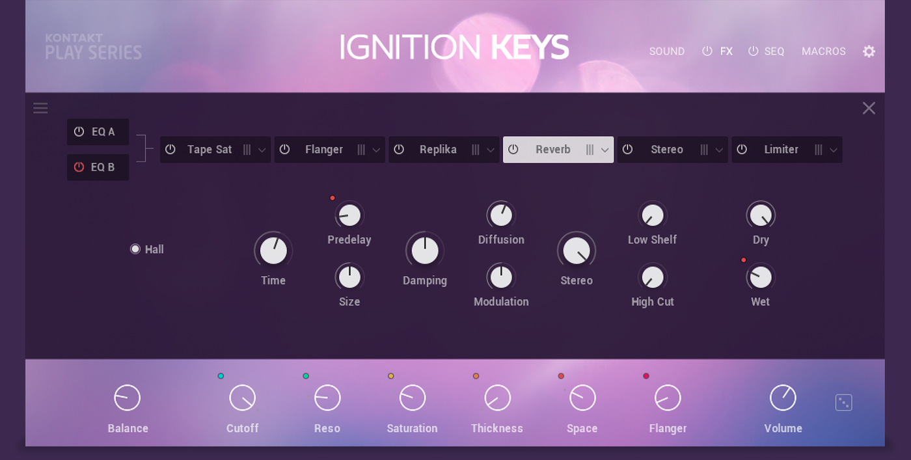Click the Low Shelf knob
This screenshot has width=911, height=460.
[x=652, y=215]
